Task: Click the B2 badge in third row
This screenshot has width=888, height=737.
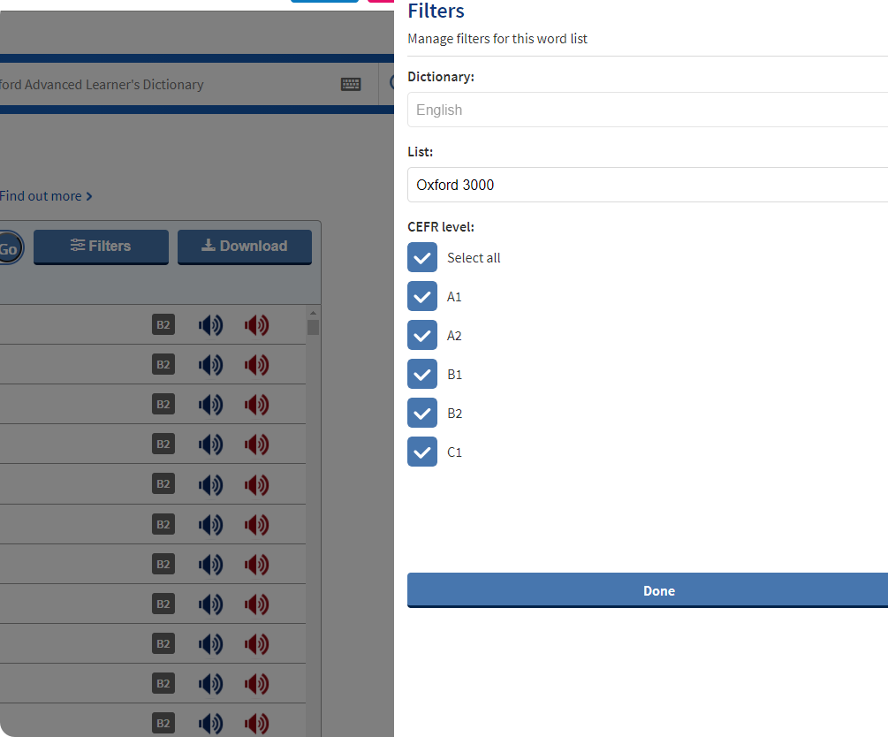Action: click(163, 404)
